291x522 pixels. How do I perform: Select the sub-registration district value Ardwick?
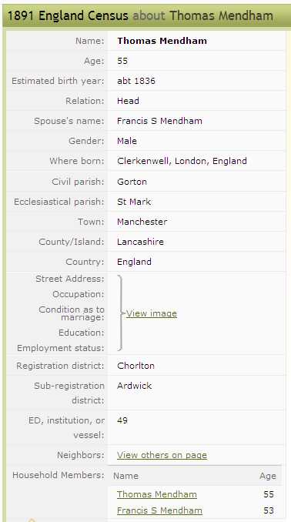[x=134, y=386]
